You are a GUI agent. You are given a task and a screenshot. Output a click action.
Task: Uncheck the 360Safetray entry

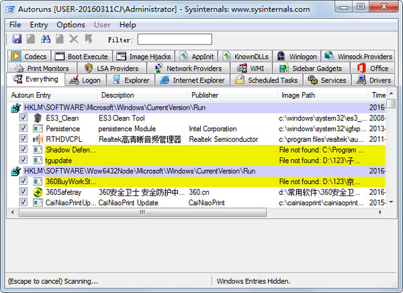pyautogui.click(x=24, y=192)
